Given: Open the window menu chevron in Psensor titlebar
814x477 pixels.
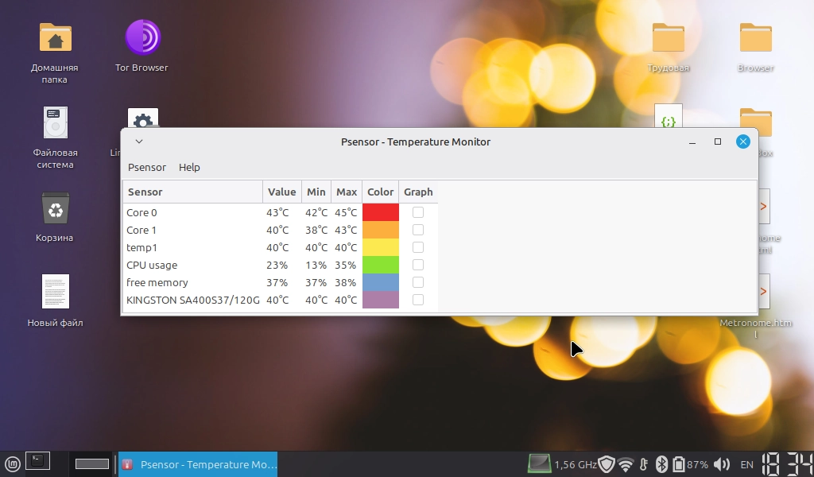Looking at the screenshot, I should [139, 142].
